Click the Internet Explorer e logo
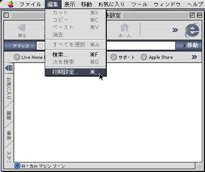This screenshot has width=205, height=172. [192, 30]
